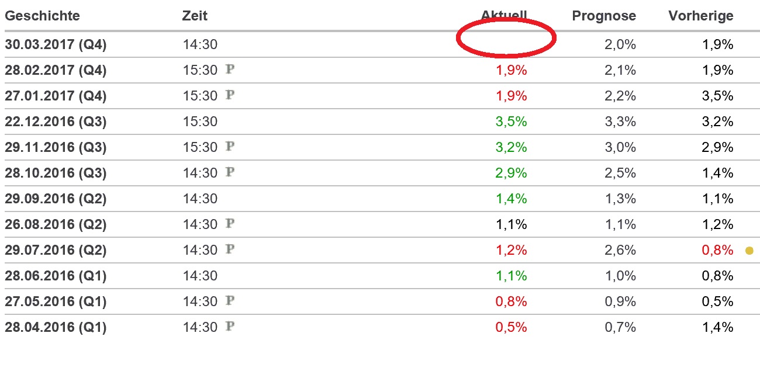
Task: Click the P icon in 29.11.2016 row
Action: point(230,147)
